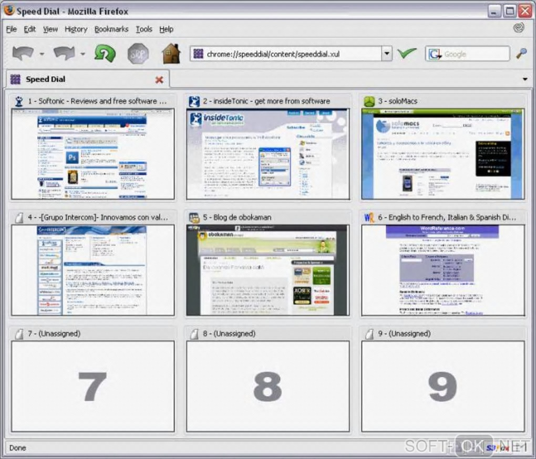The width and height of the screenshot is (536, 459).
Task: Click the Speed Dial favicon in address bar
Action: pos(198,54)
